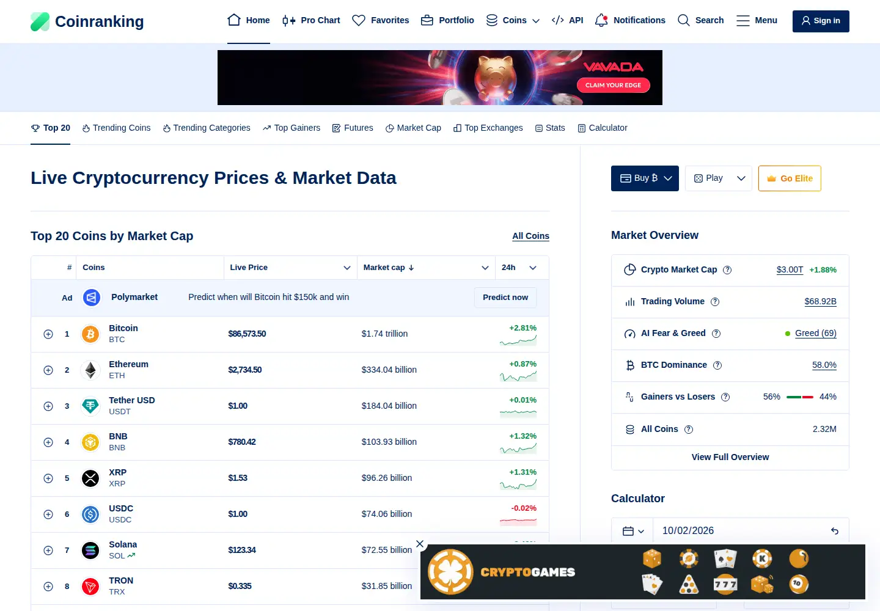
Task: Open the All Coins link
Action: point(530,236)
